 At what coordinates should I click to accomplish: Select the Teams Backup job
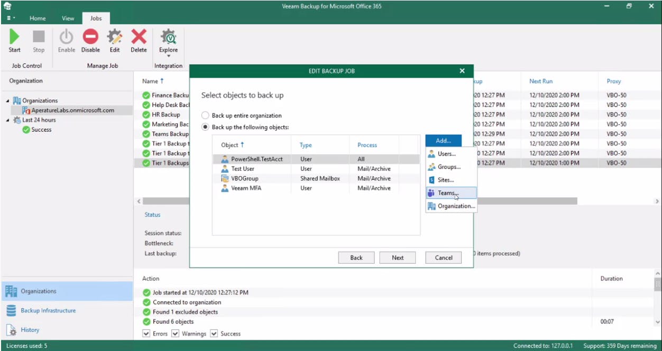click(x=165, y=134)
